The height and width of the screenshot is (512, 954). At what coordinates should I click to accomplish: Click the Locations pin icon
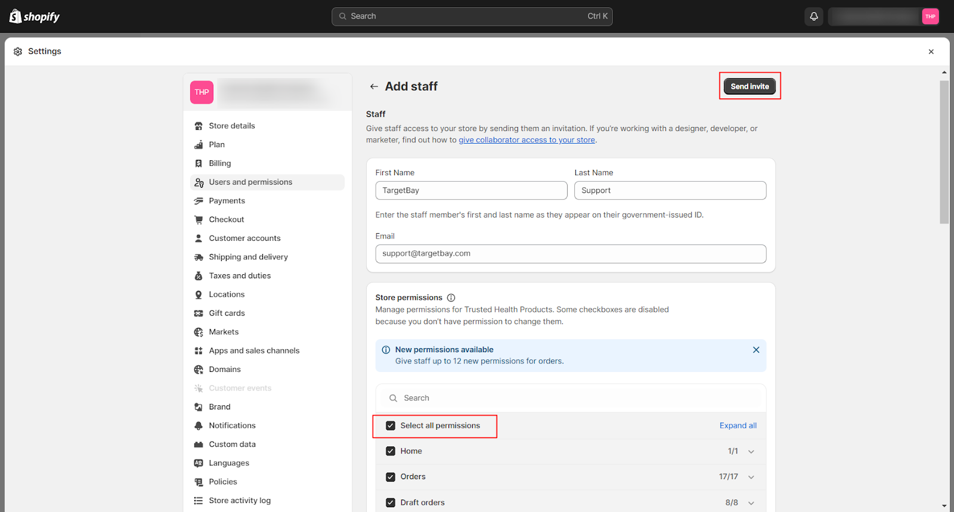(x=199, y=294)
